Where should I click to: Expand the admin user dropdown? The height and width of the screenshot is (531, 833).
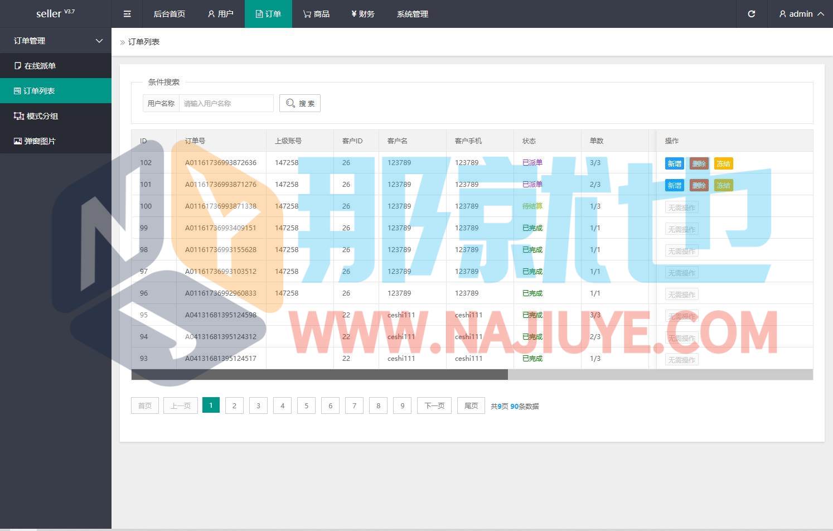pyautogui.click(x=801, y=14)
